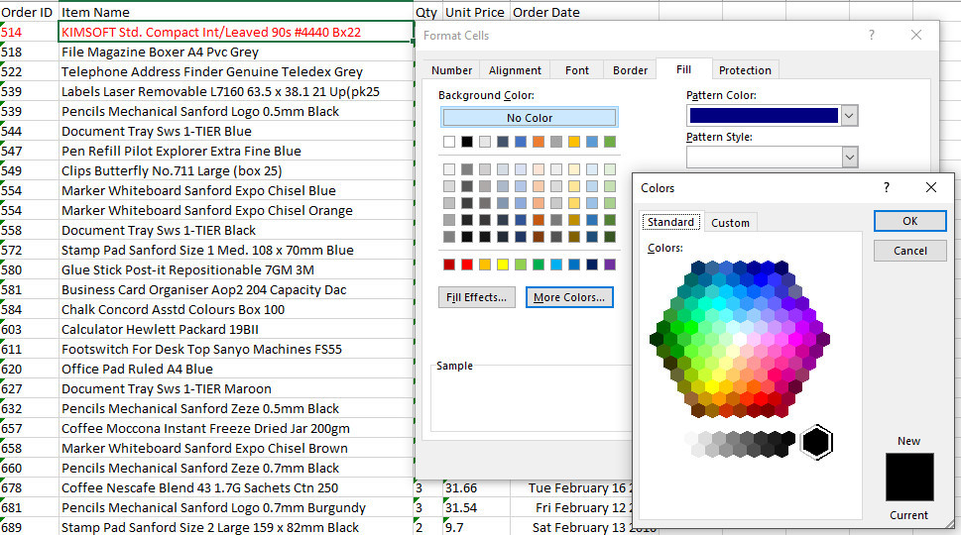Select Order ID cell 514
The width and height of the screenshot is (961, 535).
29,32
